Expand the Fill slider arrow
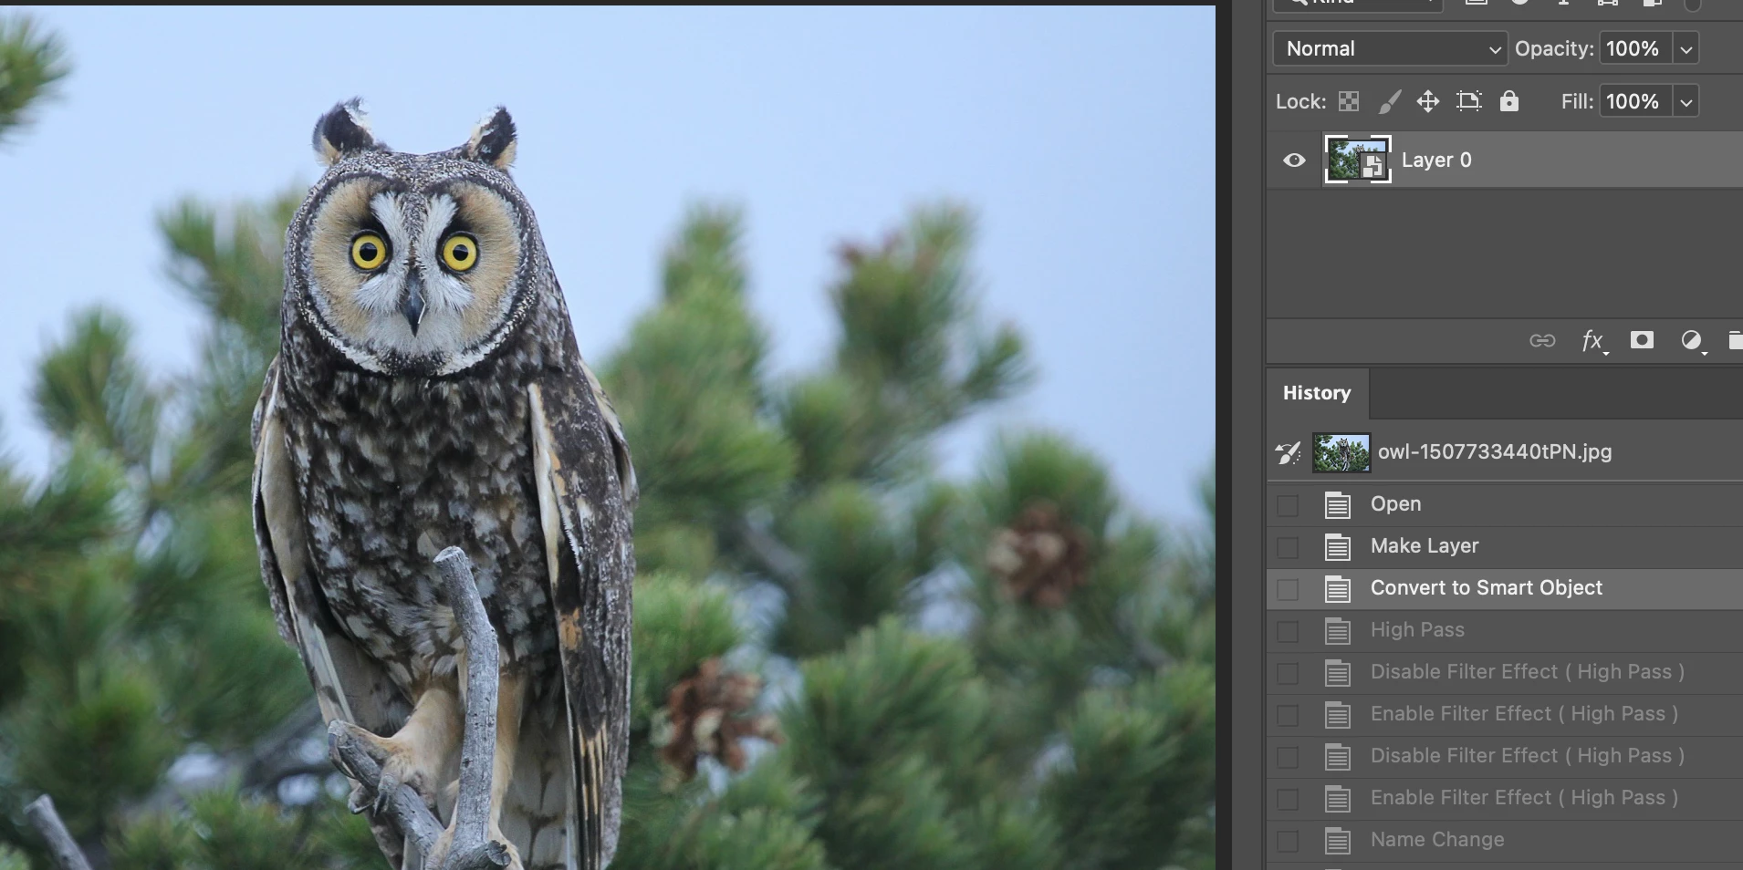 1686,102
